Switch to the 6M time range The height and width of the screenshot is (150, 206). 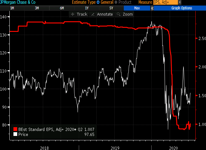(62, 8)
